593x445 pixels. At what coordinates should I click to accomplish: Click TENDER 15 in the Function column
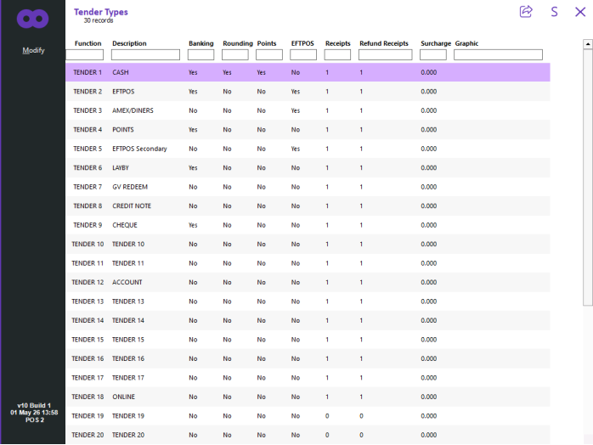(88, 340)
